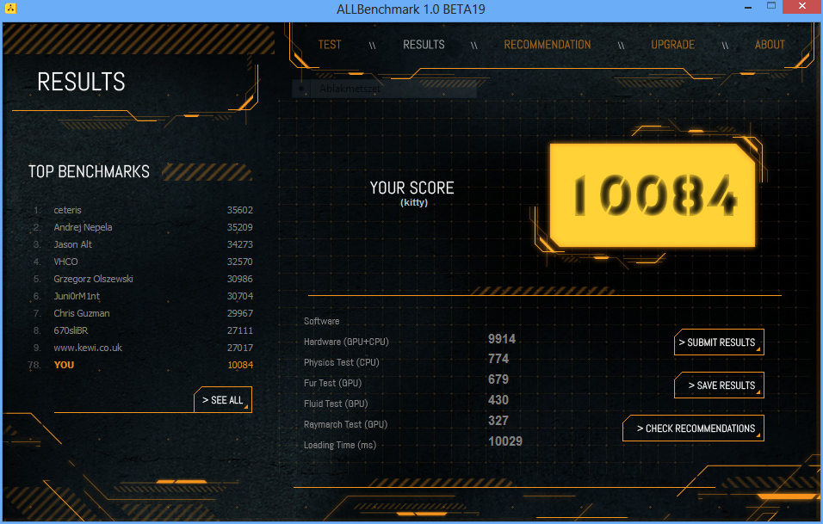Click the TOP BENCHMARKS heading
823x524 pixels.
pyautogui.click(x=89, y=171)
